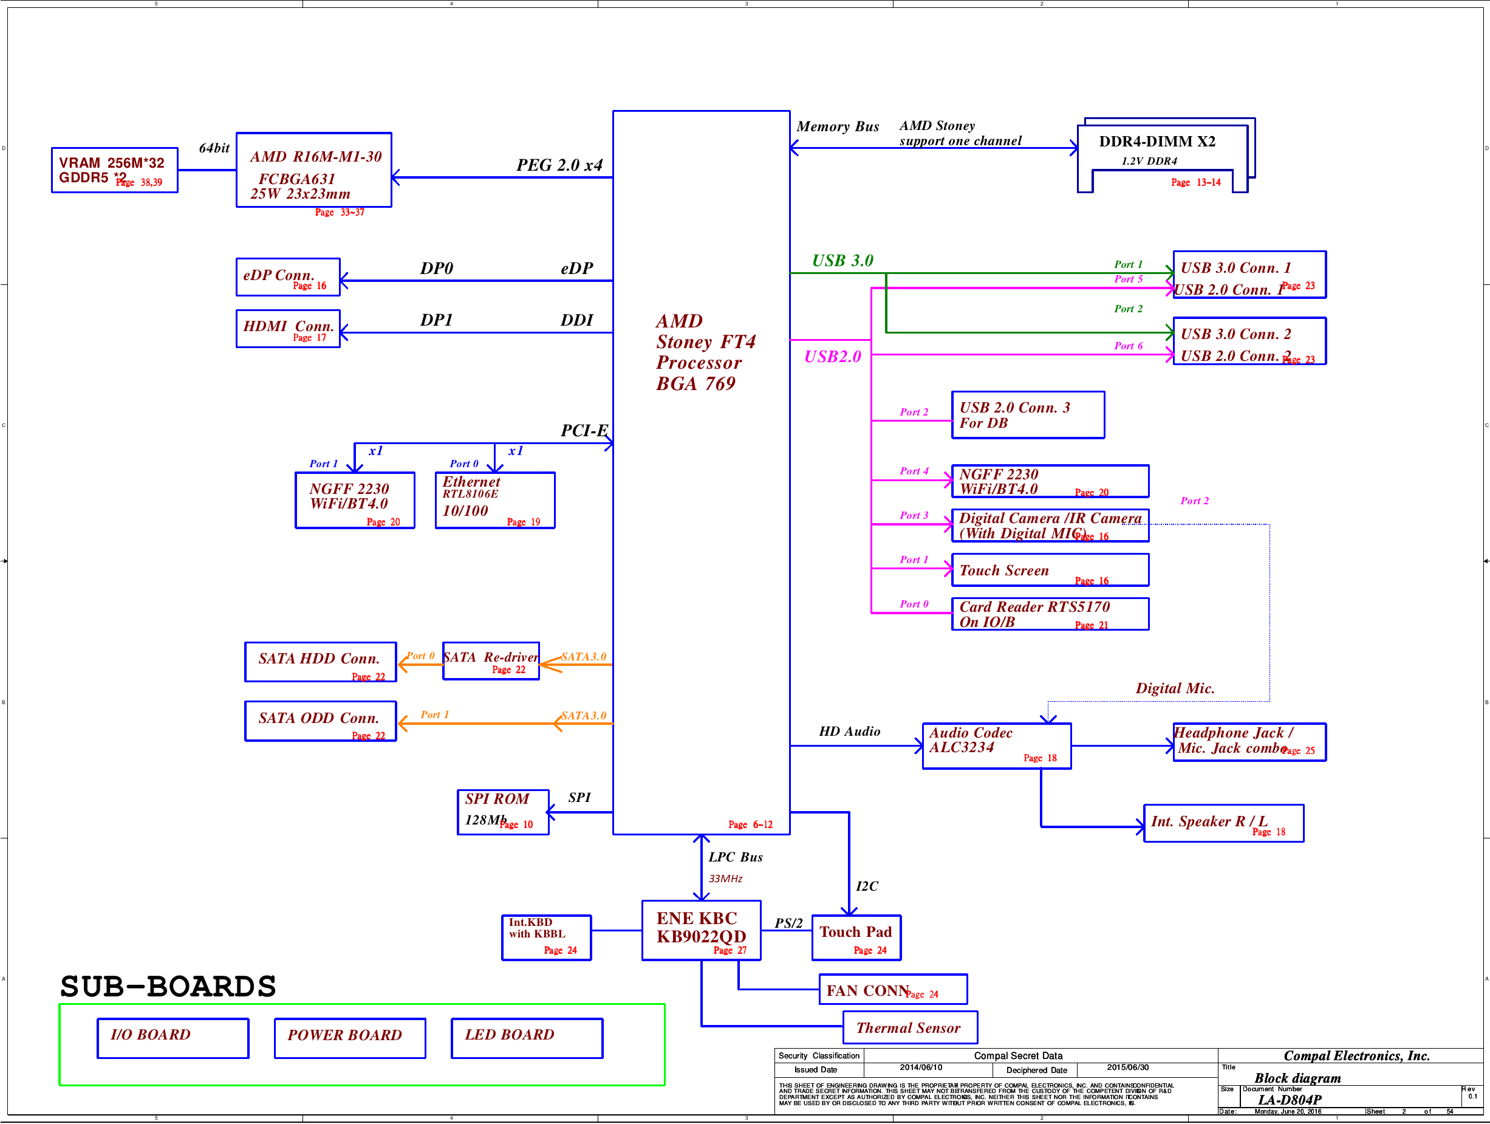The height and width of the screenshot is (1124, 1490).
Task: Click the 64bit label
Action: click(214, 148)
